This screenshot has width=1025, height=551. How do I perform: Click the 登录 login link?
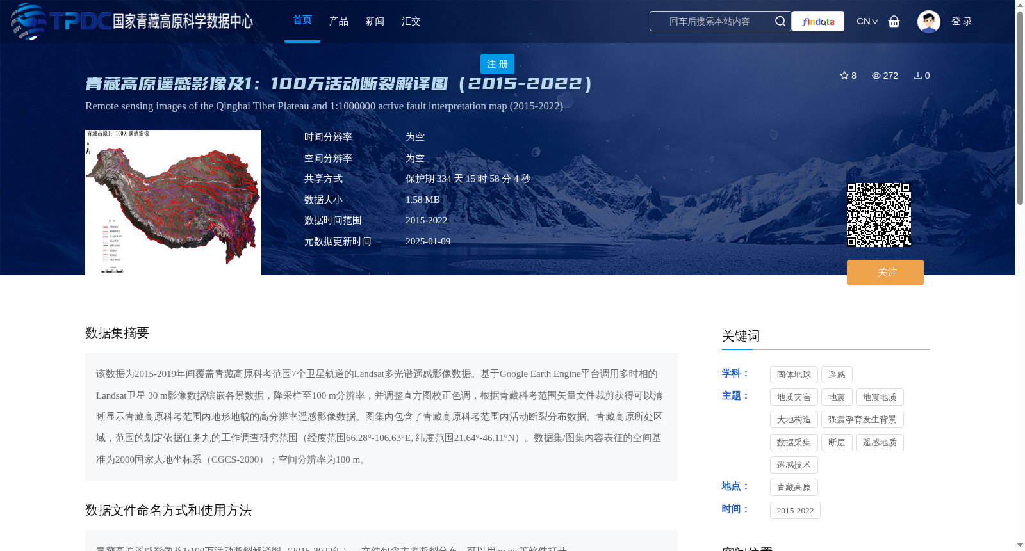point(962,21)
